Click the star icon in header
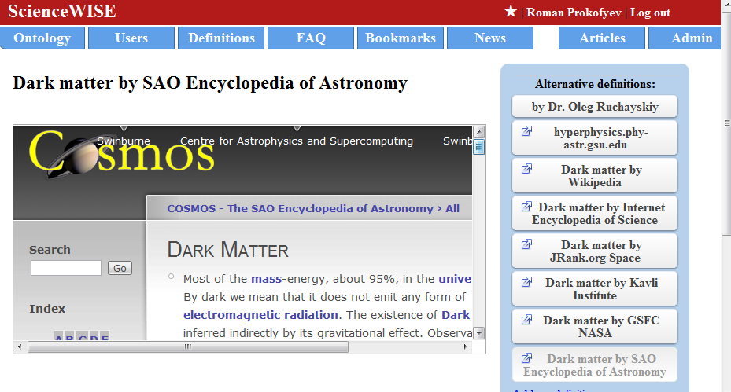This screenshot has width=731, height=392. (511, 12)
